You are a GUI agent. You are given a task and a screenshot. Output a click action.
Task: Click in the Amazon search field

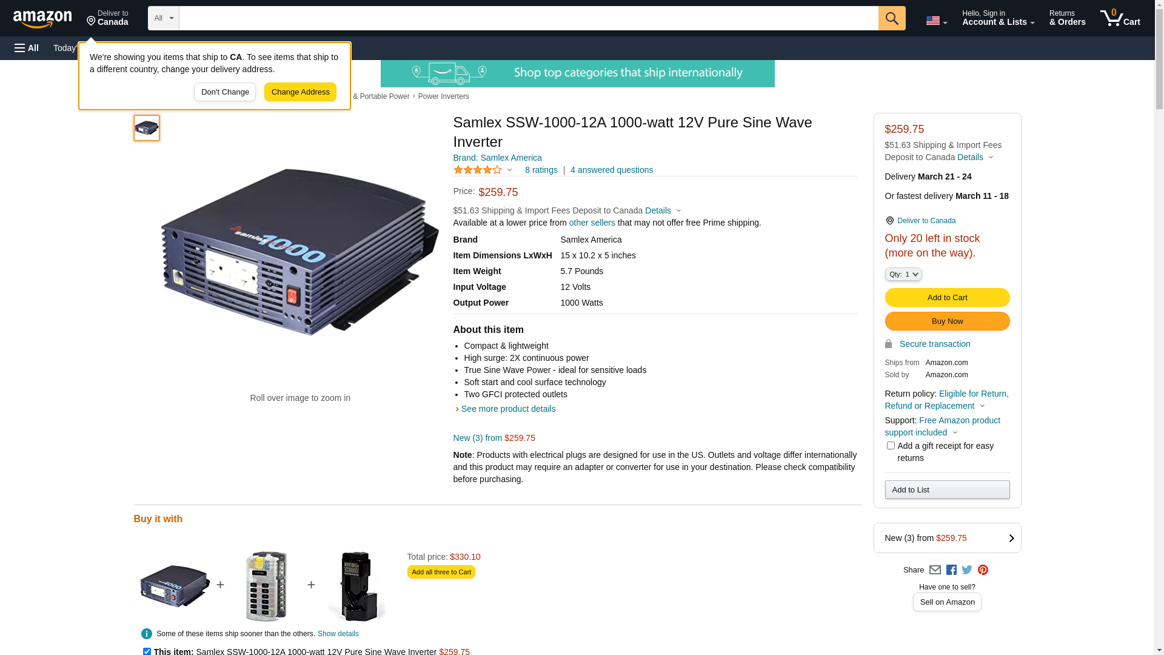coord(528,18)
